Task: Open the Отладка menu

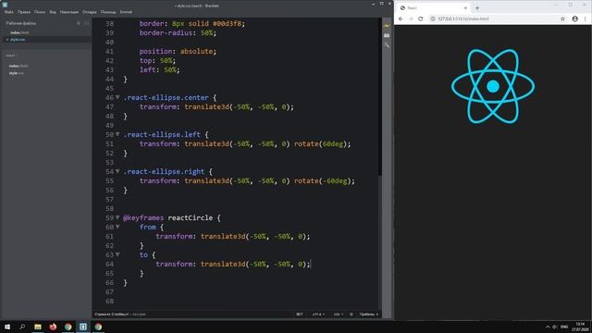Action: coord(90,12)
